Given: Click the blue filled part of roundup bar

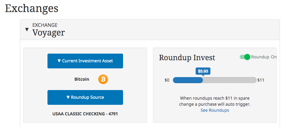Looking at the screenshot, I should point(188,80).
